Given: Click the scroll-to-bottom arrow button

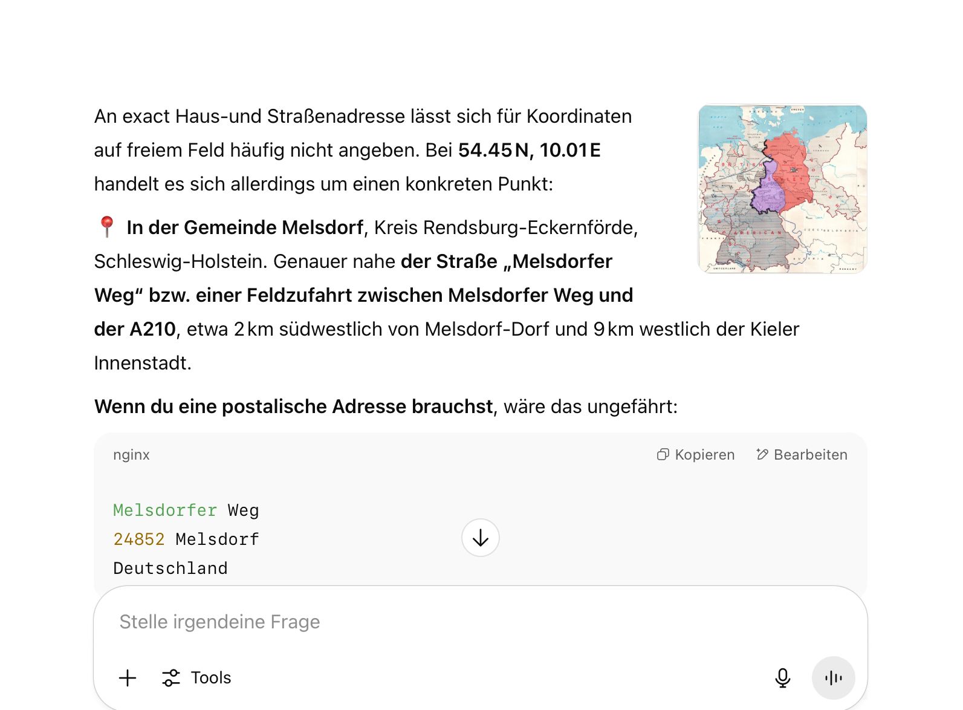Looking at the screenshot, I should coord(481,538).
